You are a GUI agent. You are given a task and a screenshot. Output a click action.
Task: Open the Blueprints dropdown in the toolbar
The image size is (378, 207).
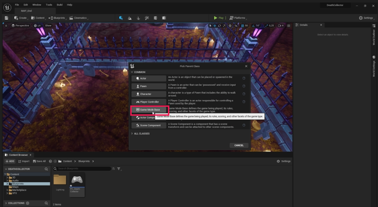(57, 18)
